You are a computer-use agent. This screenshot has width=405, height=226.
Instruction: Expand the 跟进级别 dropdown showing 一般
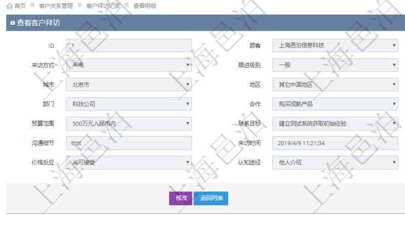335,65
